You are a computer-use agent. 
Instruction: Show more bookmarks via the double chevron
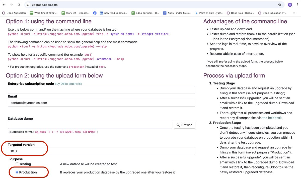click(294, 13)
